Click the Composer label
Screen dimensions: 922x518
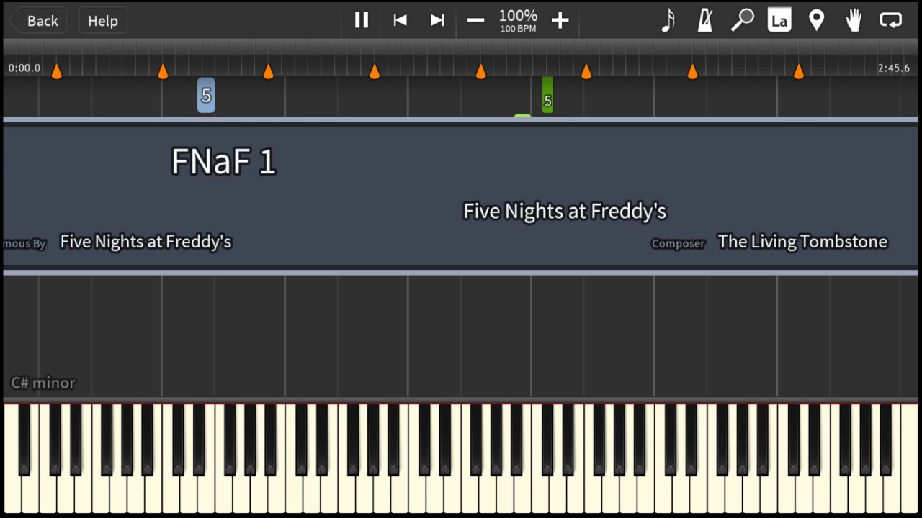click(678, 244)
